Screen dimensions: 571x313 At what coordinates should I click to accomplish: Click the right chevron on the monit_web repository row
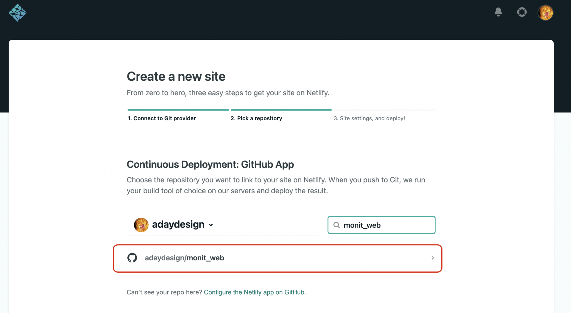[x=433, y=258]
